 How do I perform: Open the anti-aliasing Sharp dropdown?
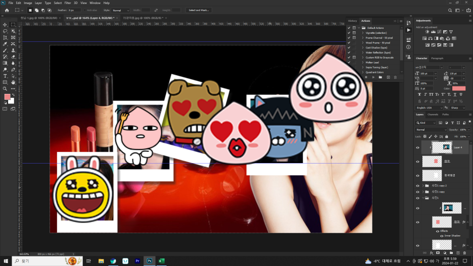tap(458, 108)
